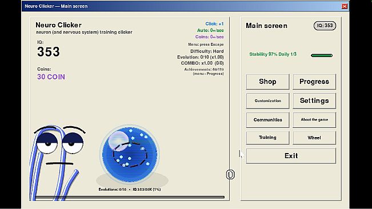Viewport: 372px width, 209px height.
Task: Open the Communities page
Action: click(x=267, y=120)
